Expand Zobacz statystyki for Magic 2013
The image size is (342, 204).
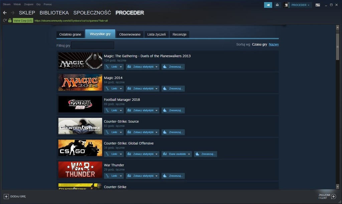point(142,67)
